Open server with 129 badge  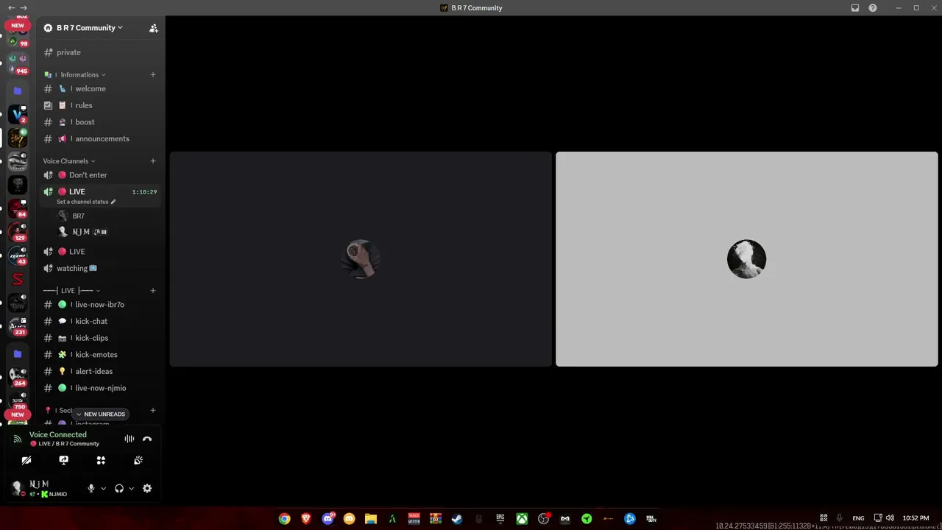(x=18, y=232)
